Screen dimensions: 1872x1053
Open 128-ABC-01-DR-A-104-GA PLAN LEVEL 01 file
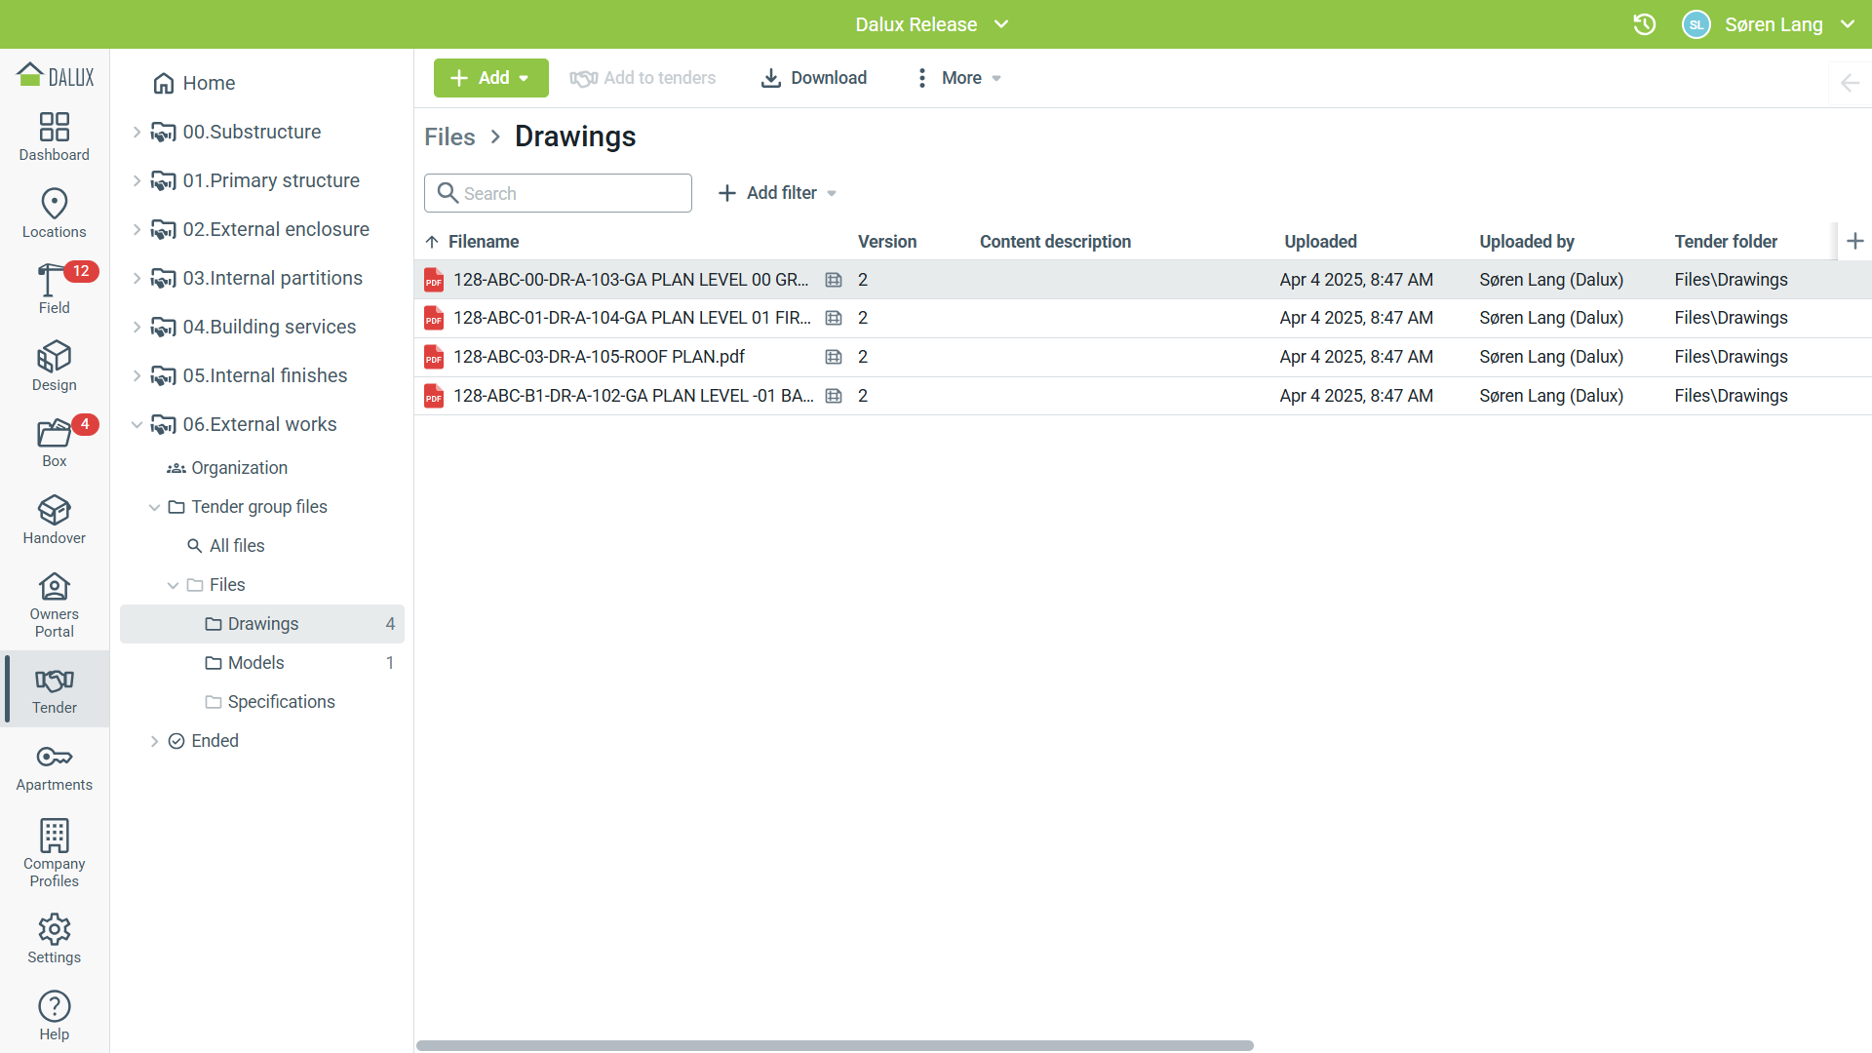point(632,318)
